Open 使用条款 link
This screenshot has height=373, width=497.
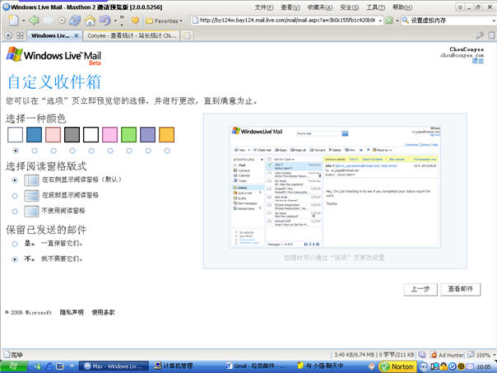[104, 312]
